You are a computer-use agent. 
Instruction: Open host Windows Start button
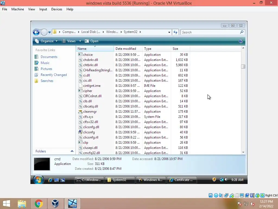tap(7, 204)
